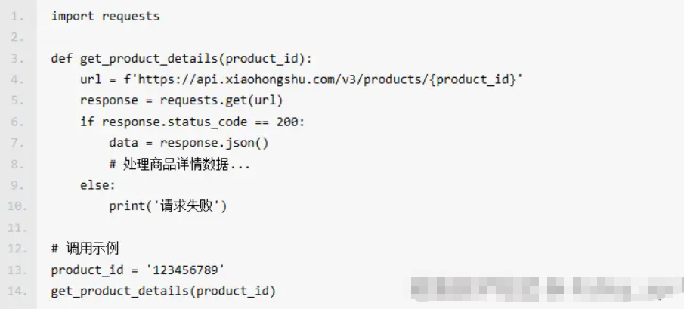
Task: Click the '# 处理商品详情数据...' comment
Action: coord(179,164)
